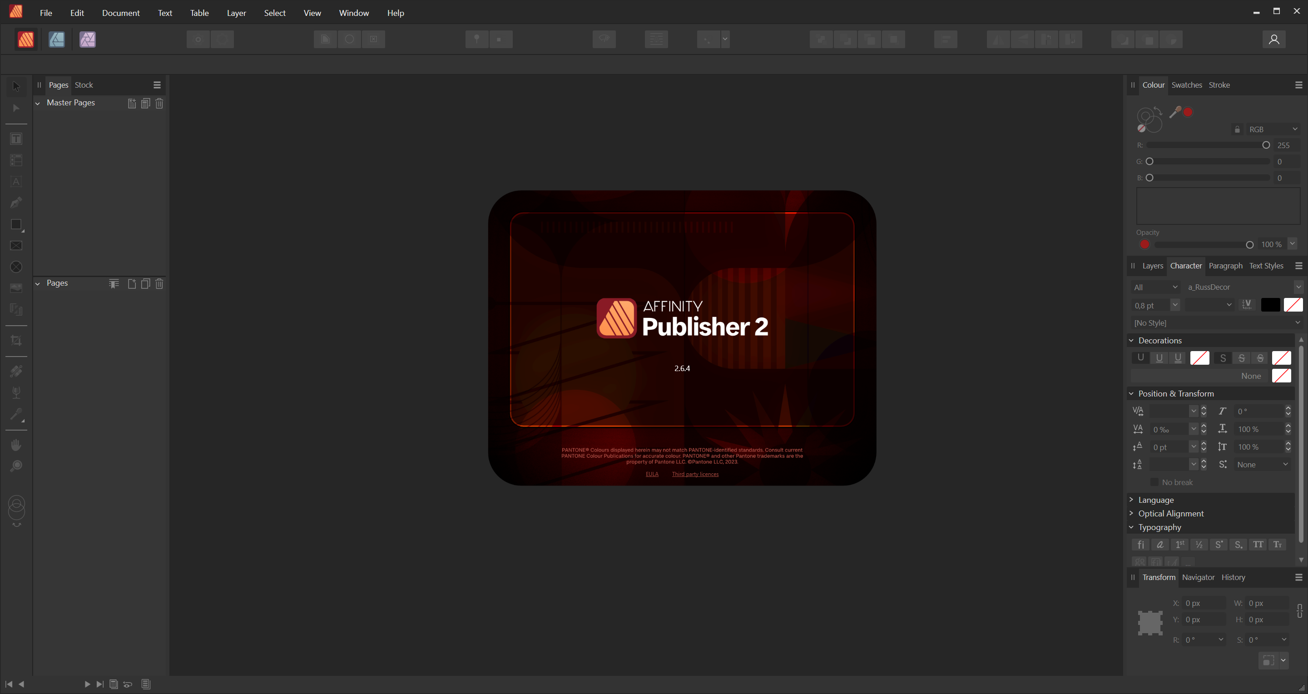Enable the No break checkbox
Viewport: 1308px width, 694px height.
(1154, 482)
